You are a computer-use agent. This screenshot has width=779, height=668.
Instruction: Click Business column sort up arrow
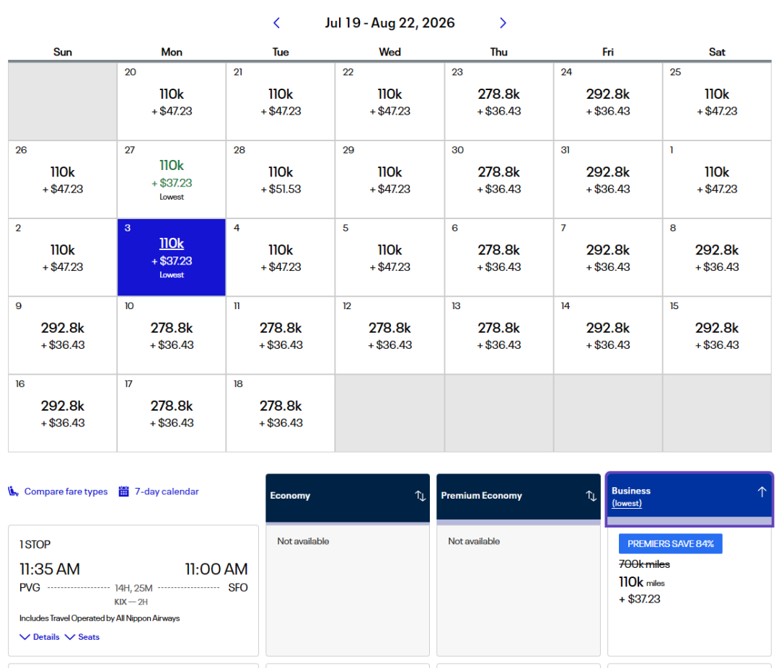pyautogui.click(x=762, y=491)
